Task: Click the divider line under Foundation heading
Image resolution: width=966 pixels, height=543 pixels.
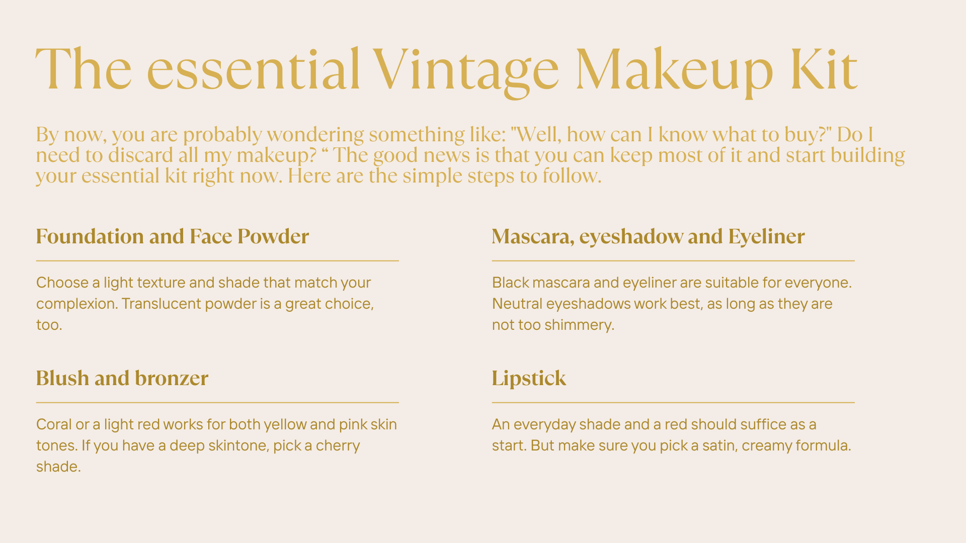Action: pos(217,261)
